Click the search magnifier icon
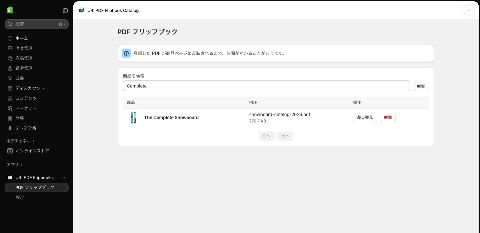The width and height of the screenshot is (480, 233). (x=10, y=24)
